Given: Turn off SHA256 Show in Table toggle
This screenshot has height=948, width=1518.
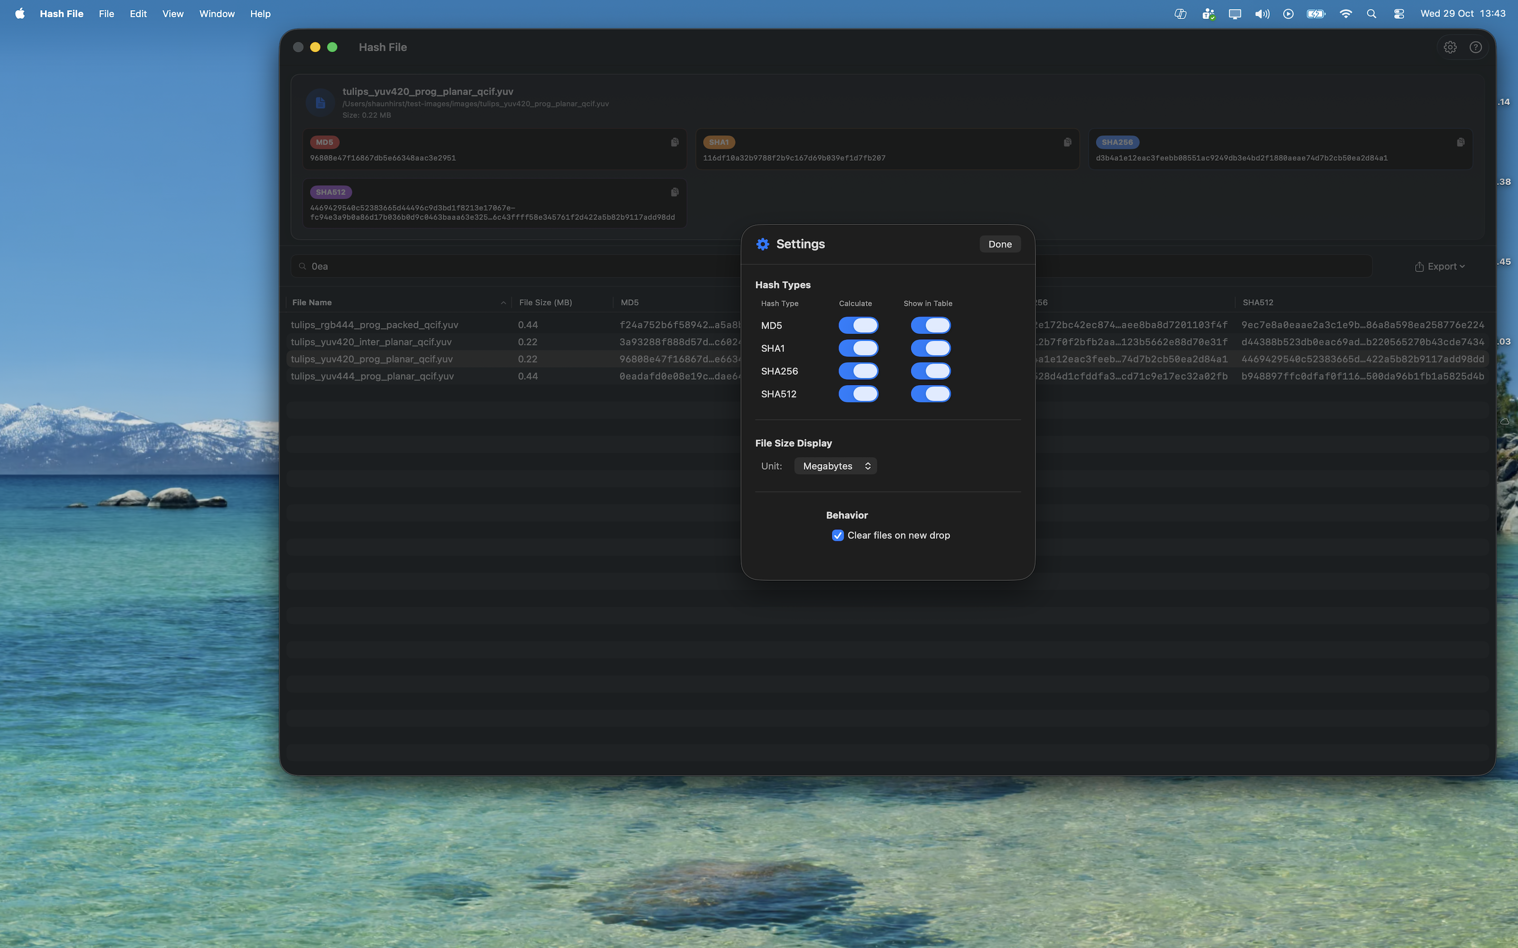Looking at the screenshot, I should pos(930,371).
